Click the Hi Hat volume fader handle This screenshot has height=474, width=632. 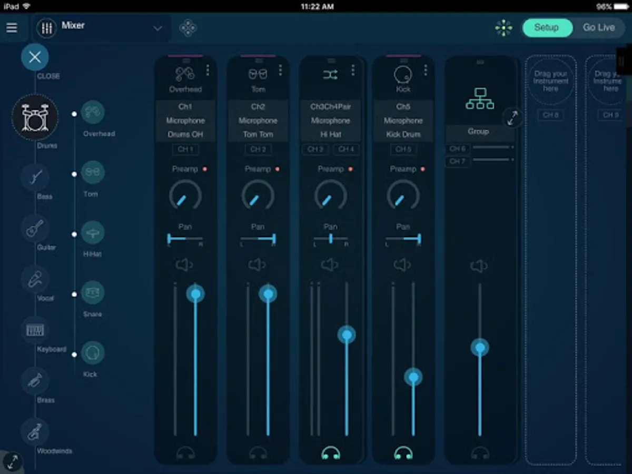347,334
